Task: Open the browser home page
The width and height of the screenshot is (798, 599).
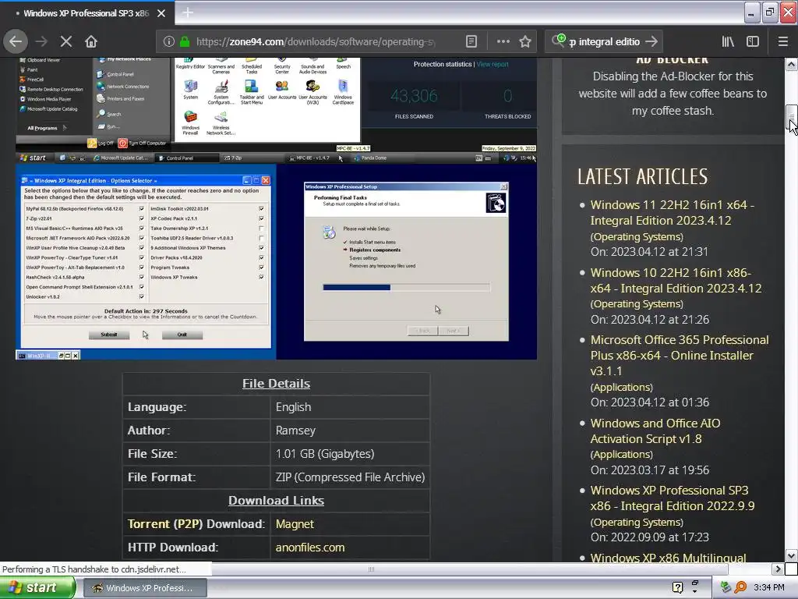Action: (91, 41)
